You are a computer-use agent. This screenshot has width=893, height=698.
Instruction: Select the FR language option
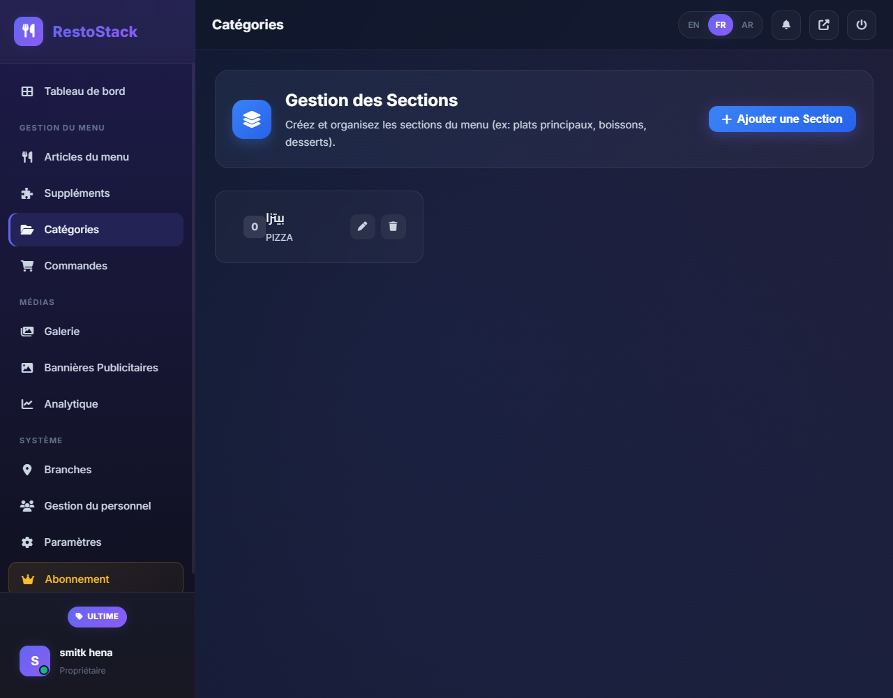coord(720,25)
